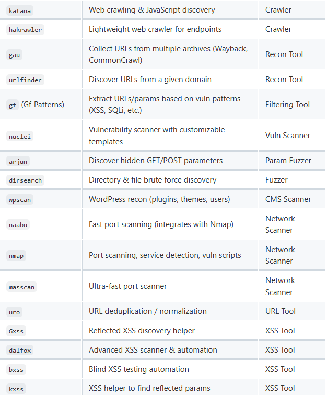
Task: Select the arjun code tag
Action: point(18,162)
